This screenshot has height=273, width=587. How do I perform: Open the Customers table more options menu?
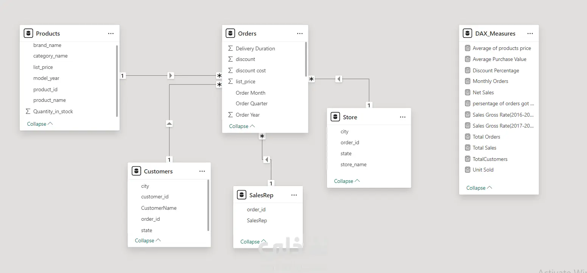[202, 172]
